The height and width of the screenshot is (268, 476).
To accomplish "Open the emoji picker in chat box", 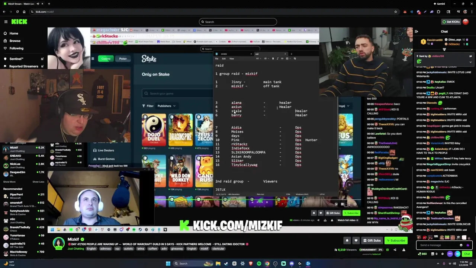I will pyautogui.click(x=461, y=245).
